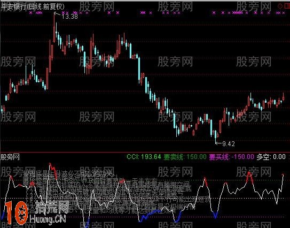Click the 9.42 low price label

pyautogui.click(x=229, y=143)
